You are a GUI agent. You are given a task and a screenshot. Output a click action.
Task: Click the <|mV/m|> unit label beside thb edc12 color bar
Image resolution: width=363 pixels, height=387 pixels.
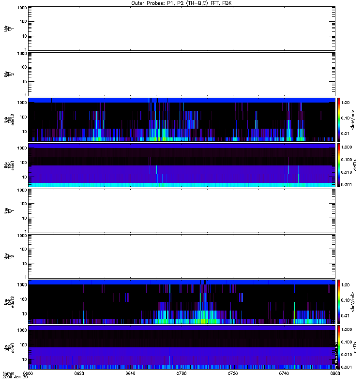352,119
